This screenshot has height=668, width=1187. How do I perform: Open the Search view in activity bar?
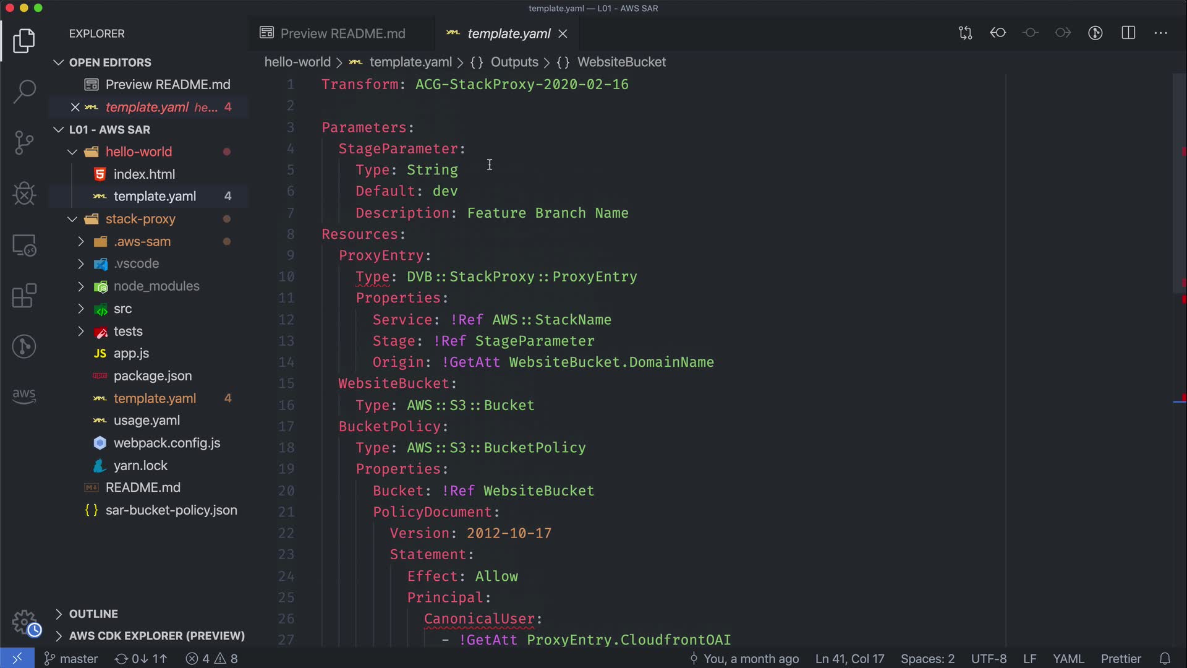(24, 92)
